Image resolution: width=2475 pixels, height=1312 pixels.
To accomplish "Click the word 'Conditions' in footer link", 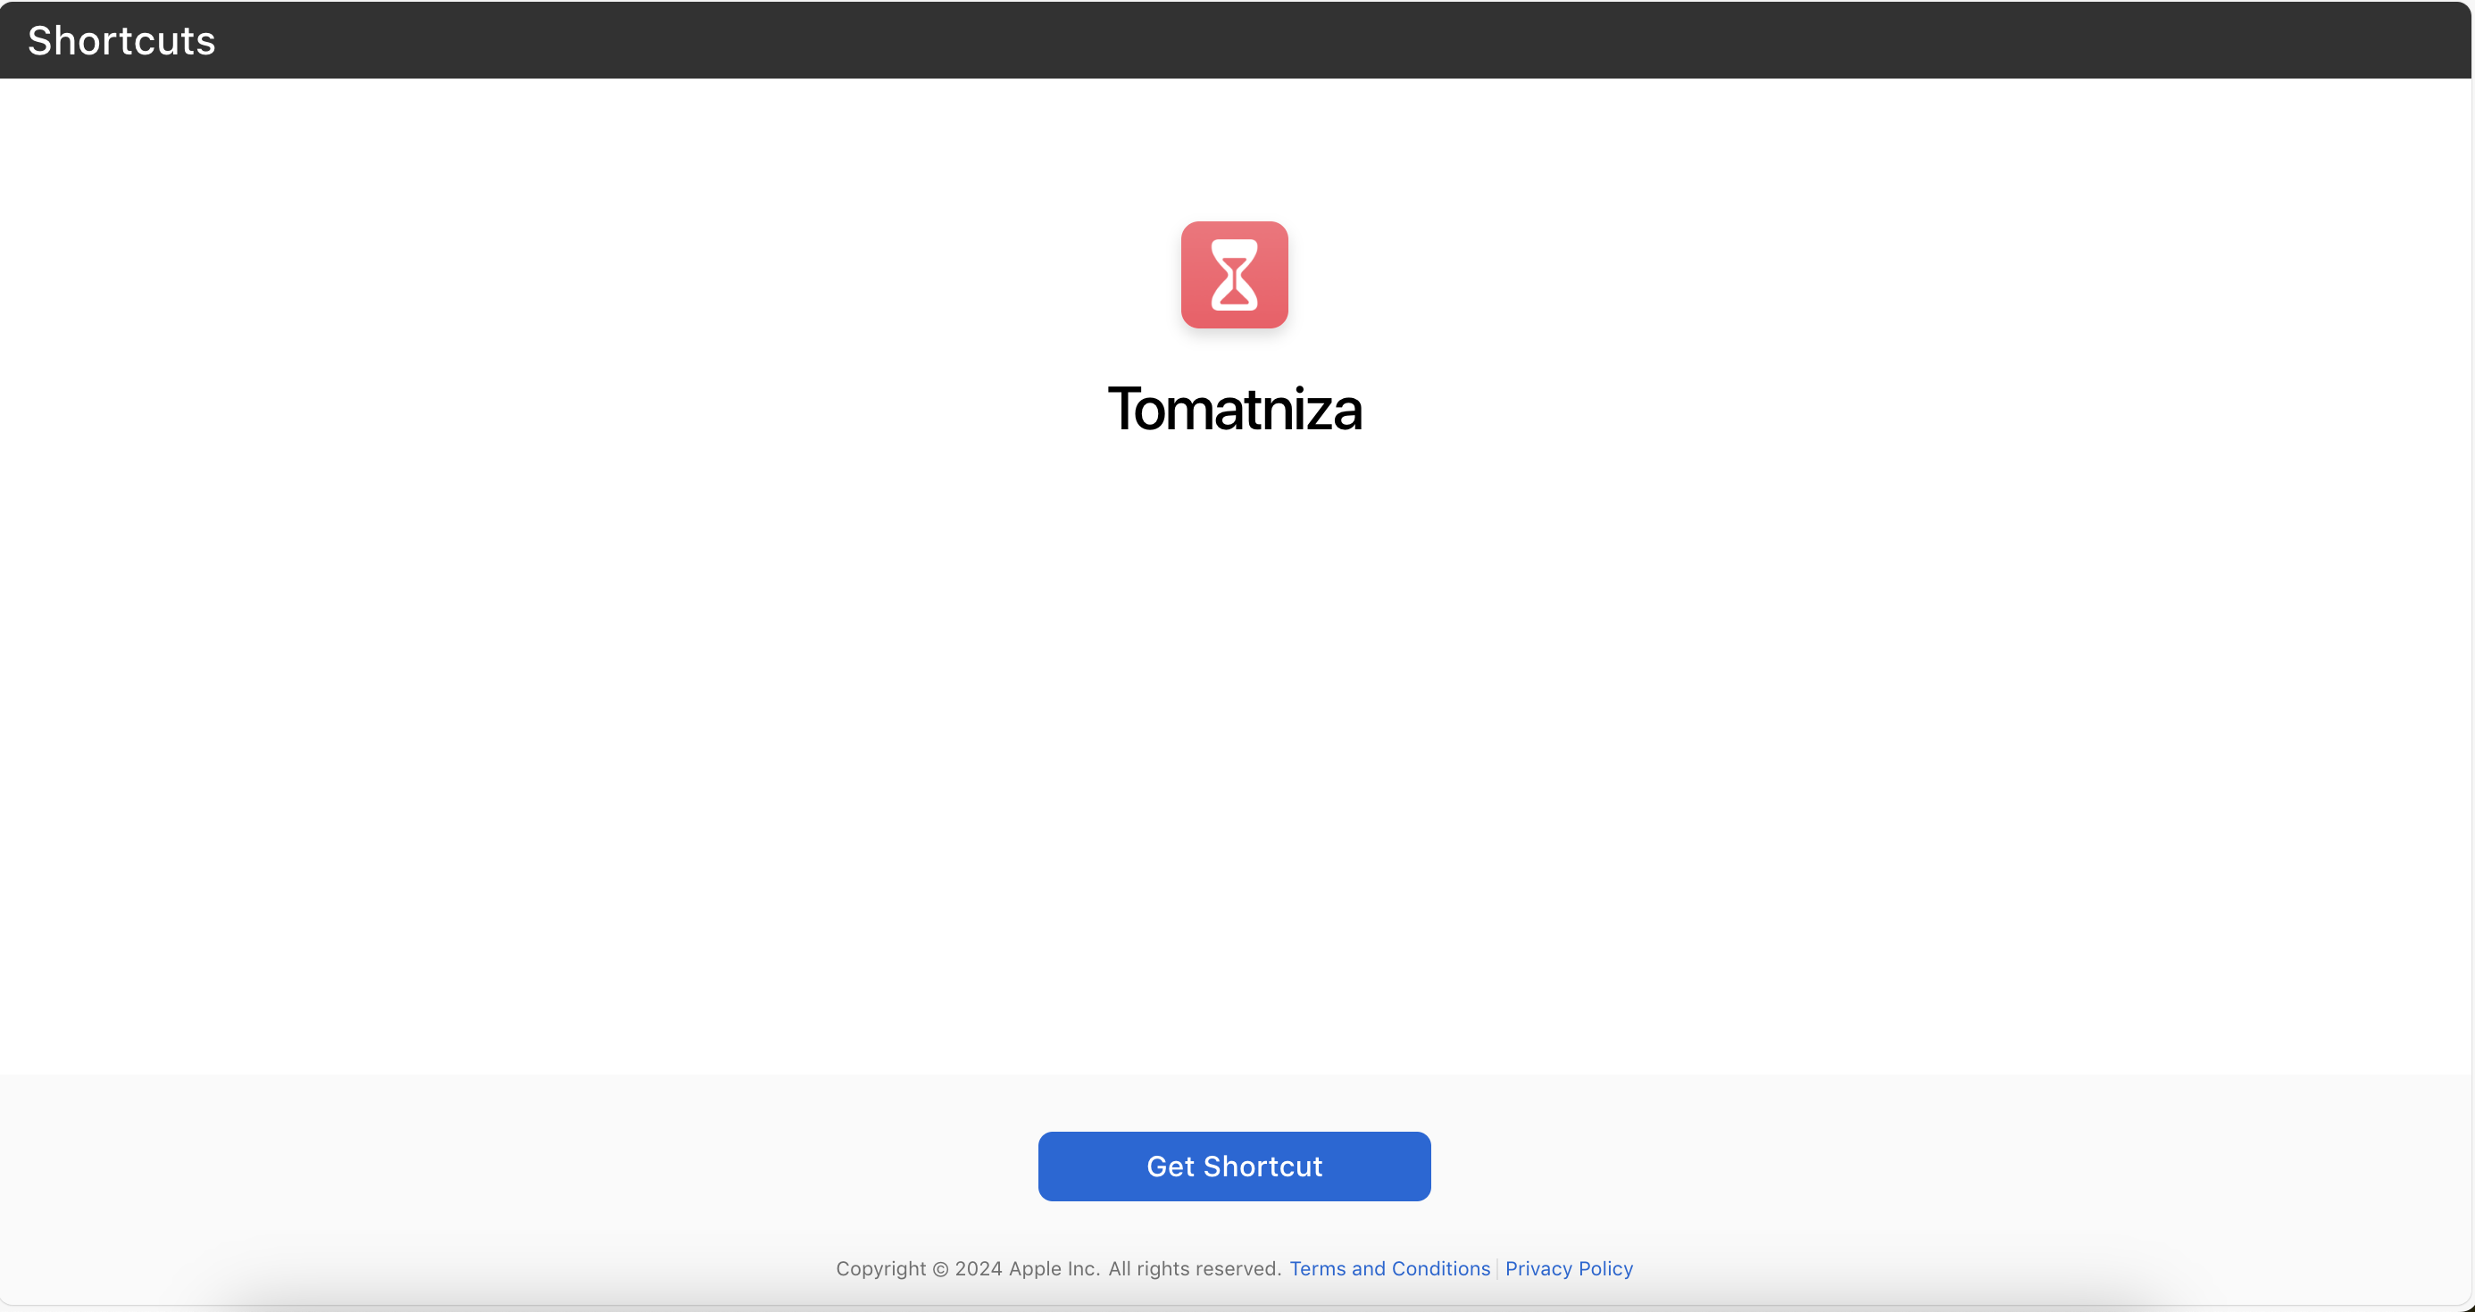I will point(1440,1267).
